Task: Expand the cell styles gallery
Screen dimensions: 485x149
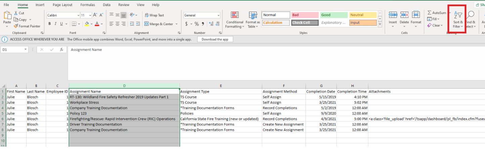Action: pyautogui.click(x=380, y=24)
